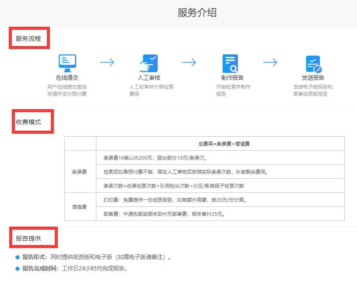Click the 制作报告 document search icon

(x=230, y=64)
